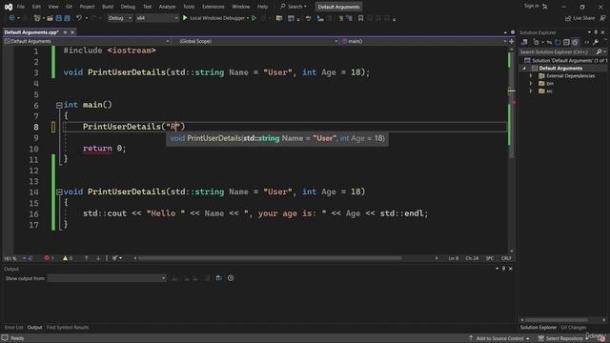Switch to Git Changes tab
The image size is (610, 343).
click(573, 328)
